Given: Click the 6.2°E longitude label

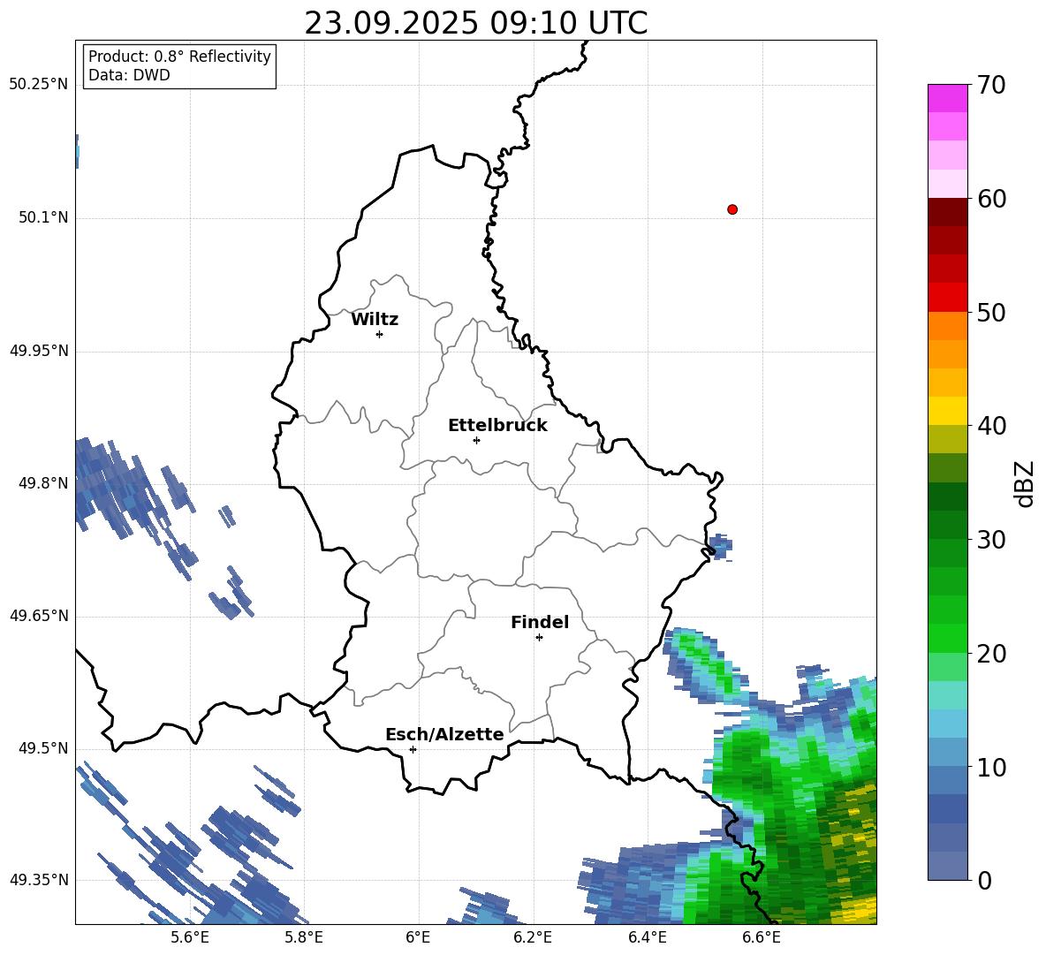Looking at the screenshot, I should click(533, 937).
